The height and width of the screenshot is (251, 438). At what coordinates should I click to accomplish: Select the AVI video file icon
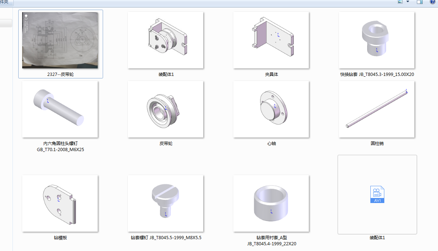[x=377, y=194]
